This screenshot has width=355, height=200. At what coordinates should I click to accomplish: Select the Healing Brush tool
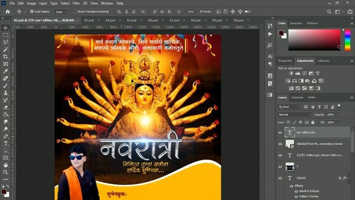point(6,78)
